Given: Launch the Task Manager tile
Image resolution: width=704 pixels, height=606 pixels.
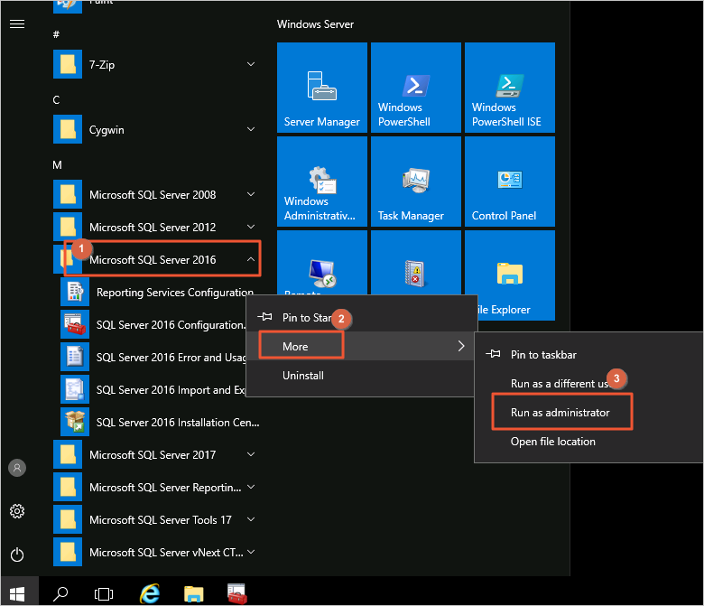Looking at the screenshot, I should (416, 182).
